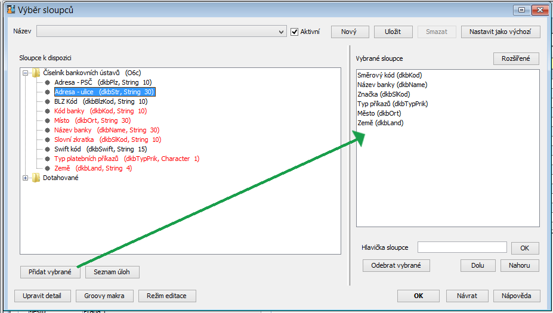Viewport: 553px width, 313px height.
Task: Click the Přidat vybrané button
Action: point(50,272)
